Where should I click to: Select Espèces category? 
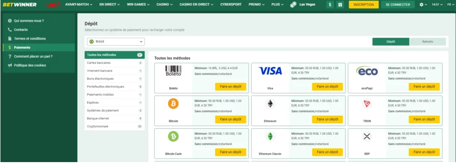(115, 102)
